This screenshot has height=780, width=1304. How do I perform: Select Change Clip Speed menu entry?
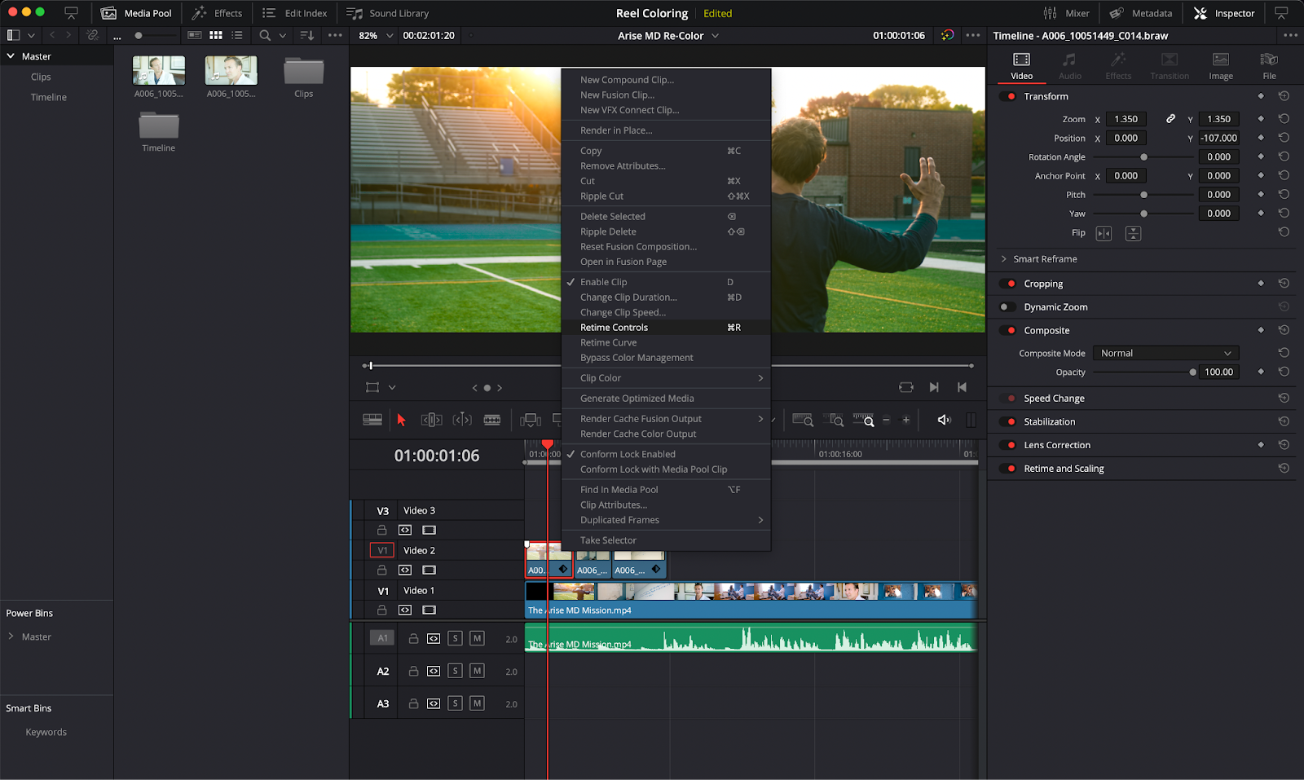(666, 312)
